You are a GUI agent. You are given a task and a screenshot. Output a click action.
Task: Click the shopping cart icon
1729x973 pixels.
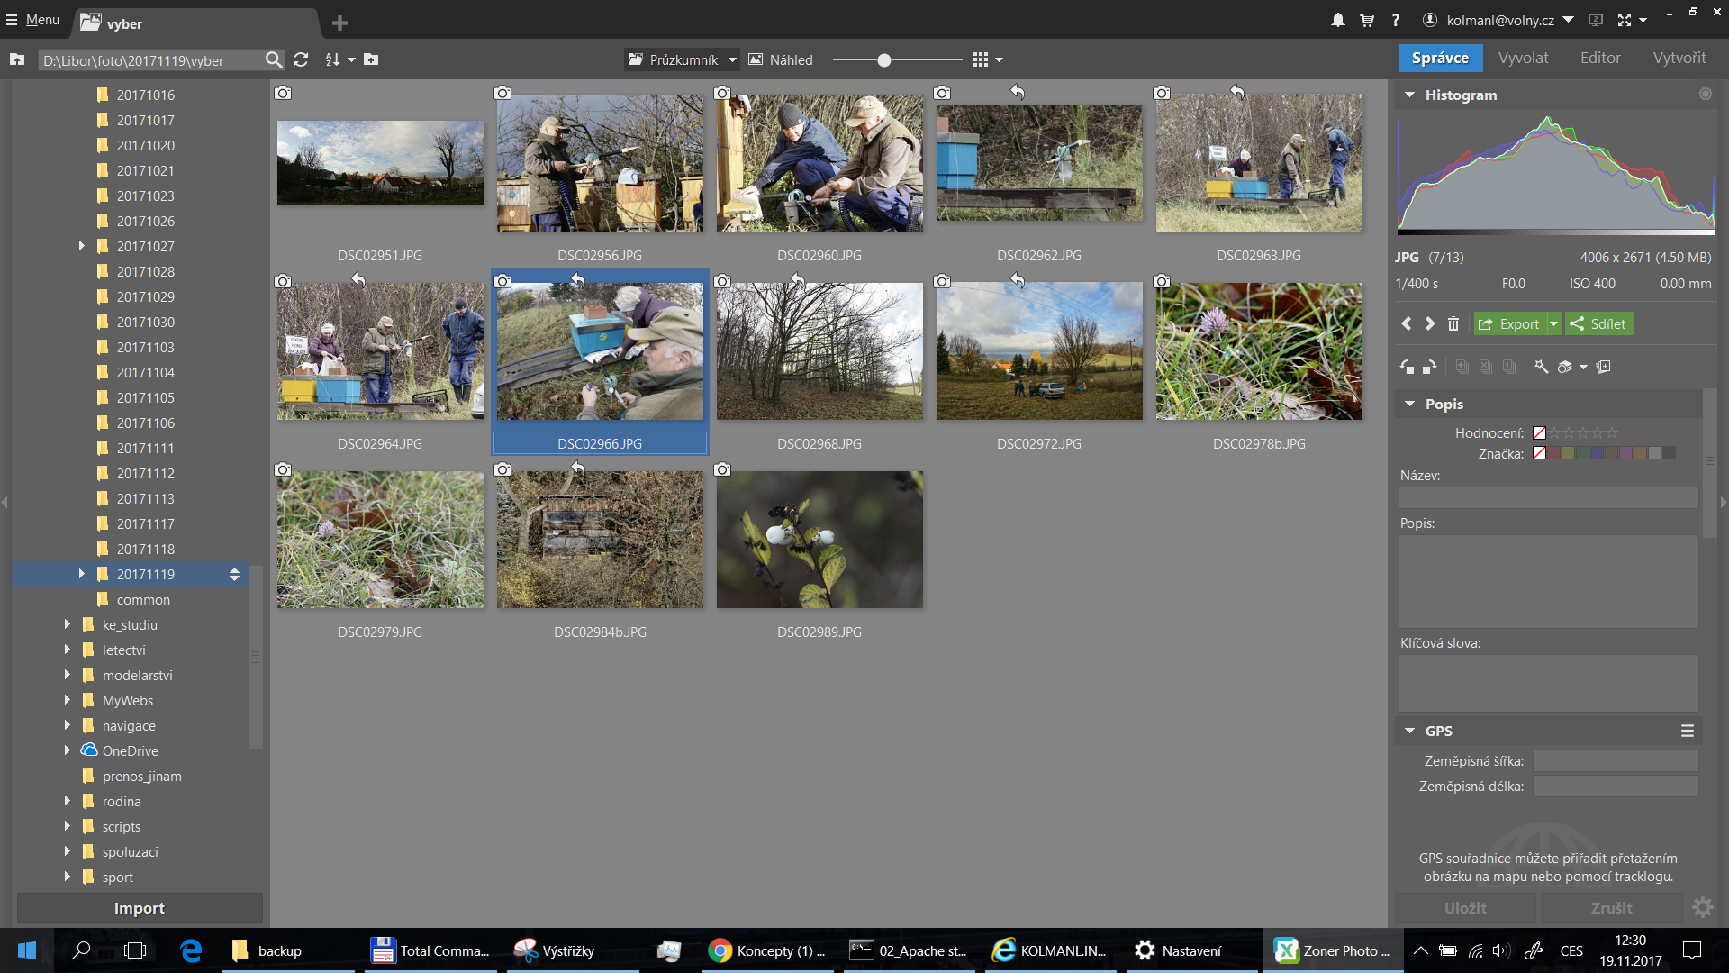point(1366,20)
